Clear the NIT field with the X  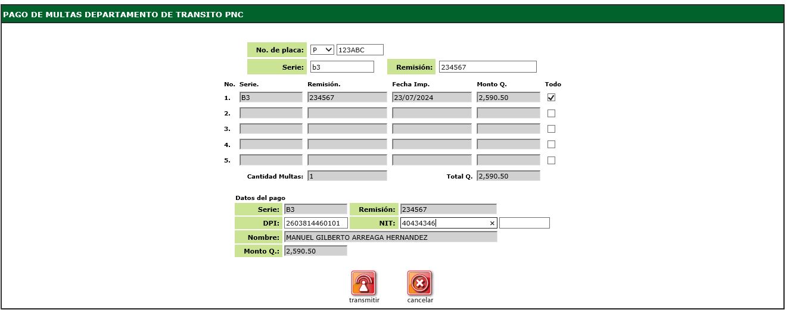point(492,223)
